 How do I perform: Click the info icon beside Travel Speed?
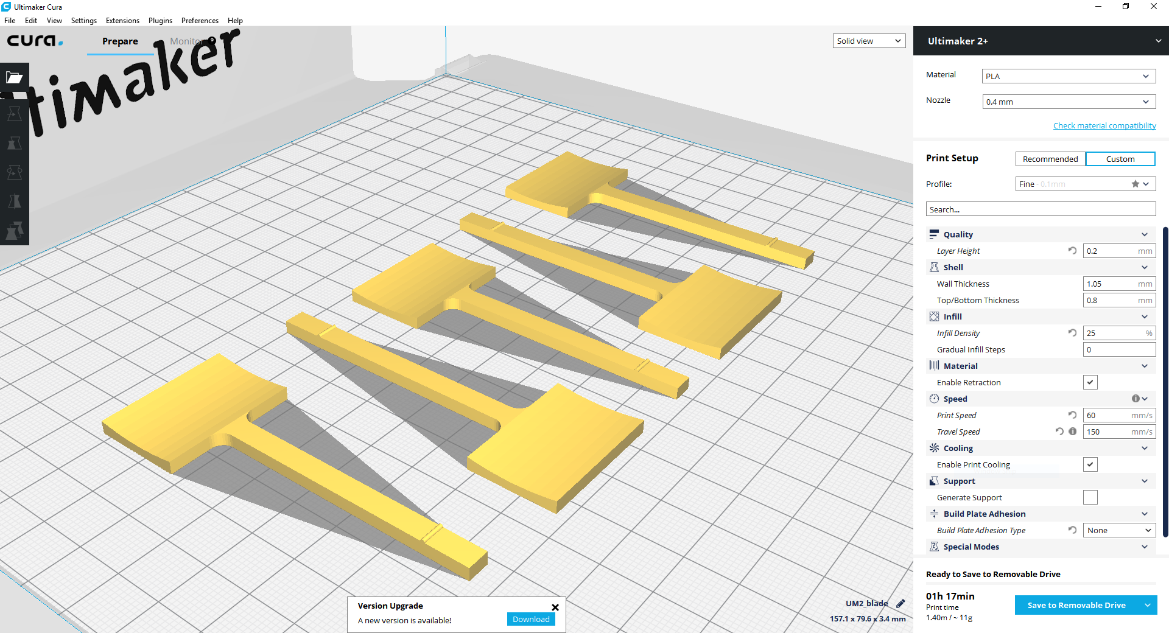(x=1073, y=432)
